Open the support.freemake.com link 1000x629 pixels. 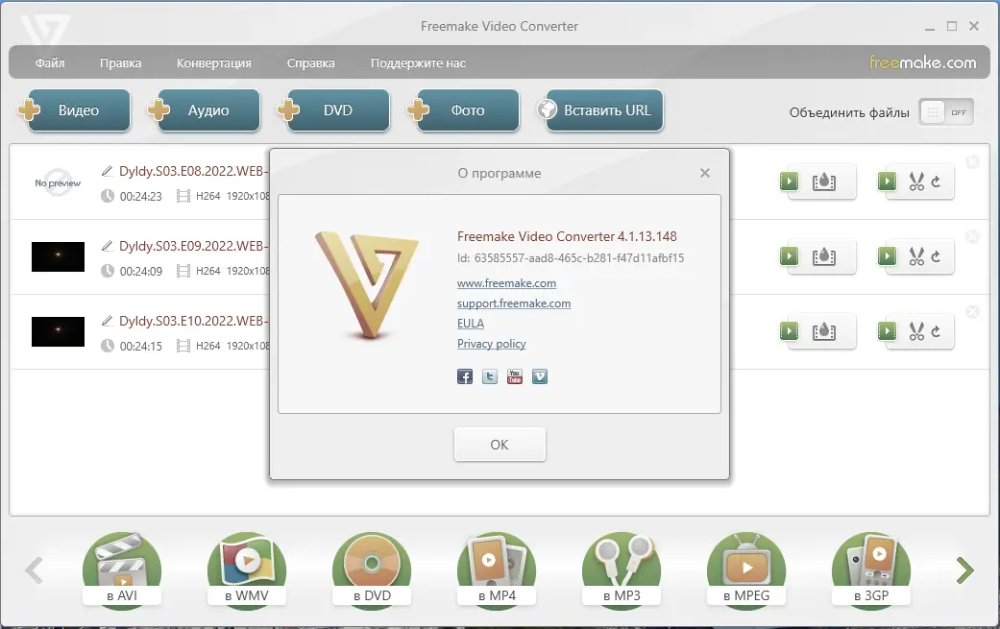pyautogui.click(x=514, y=302)
